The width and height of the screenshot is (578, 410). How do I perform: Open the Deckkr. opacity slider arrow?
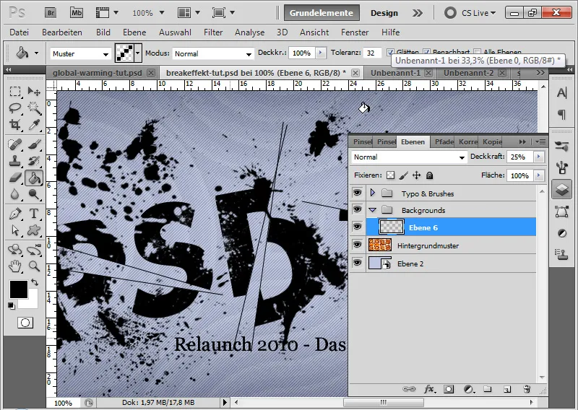pyautogui.click(x=320, y=53)
